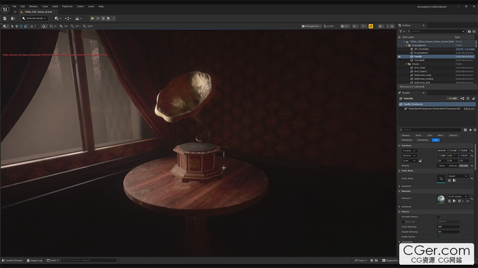This screenshot has height=268, width=478.
Task: Open the Outliner filter options icon
Action: click(x=400, y=31)
